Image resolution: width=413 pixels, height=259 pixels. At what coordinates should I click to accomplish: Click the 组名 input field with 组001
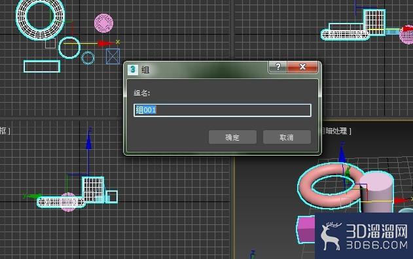[x=223, y=110]
